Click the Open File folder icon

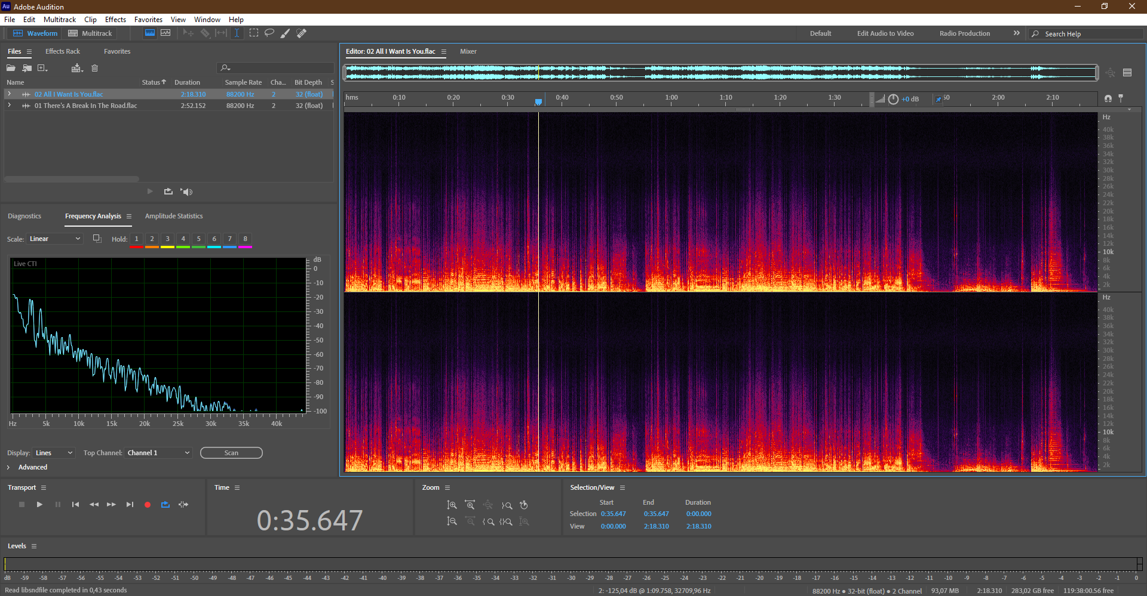pyautogui.click(x=11, y=68)
